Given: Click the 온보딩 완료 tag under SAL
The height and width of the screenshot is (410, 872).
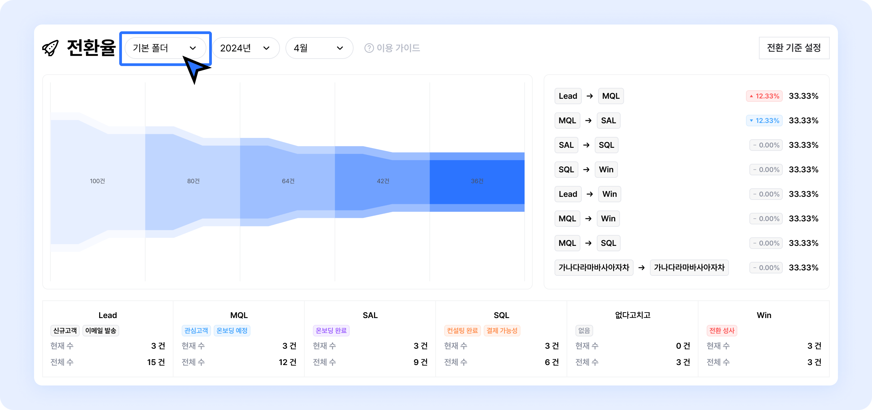Looking at the screenshot, I should (x=331, y=331).
